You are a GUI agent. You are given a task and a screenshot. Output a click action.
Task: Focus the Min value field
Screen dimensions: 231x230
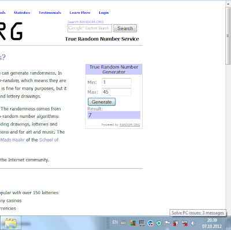(x=117, y=82)
